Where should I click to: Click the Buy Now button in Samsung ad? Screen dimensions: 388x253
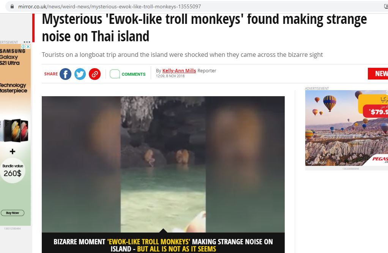[13, 213]
